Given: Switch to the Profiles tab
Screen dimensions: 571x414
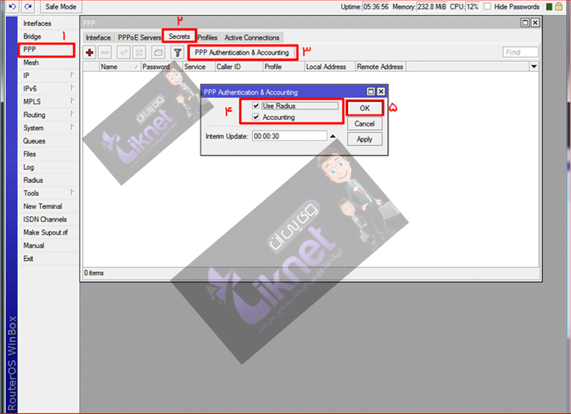Looking at the screenshot, I should pyautogui.click(x=208, y=38).
